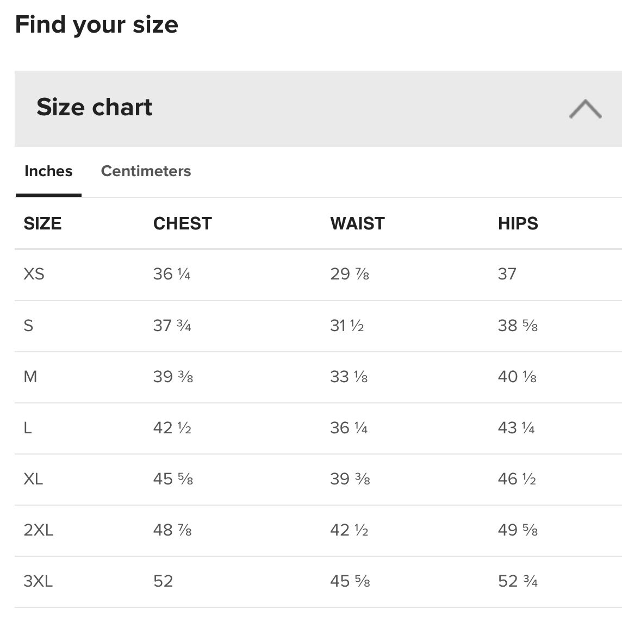
Task: Collapse the Size chart chevron arrow
Action: pyautogui.click(x=585, y=109)
